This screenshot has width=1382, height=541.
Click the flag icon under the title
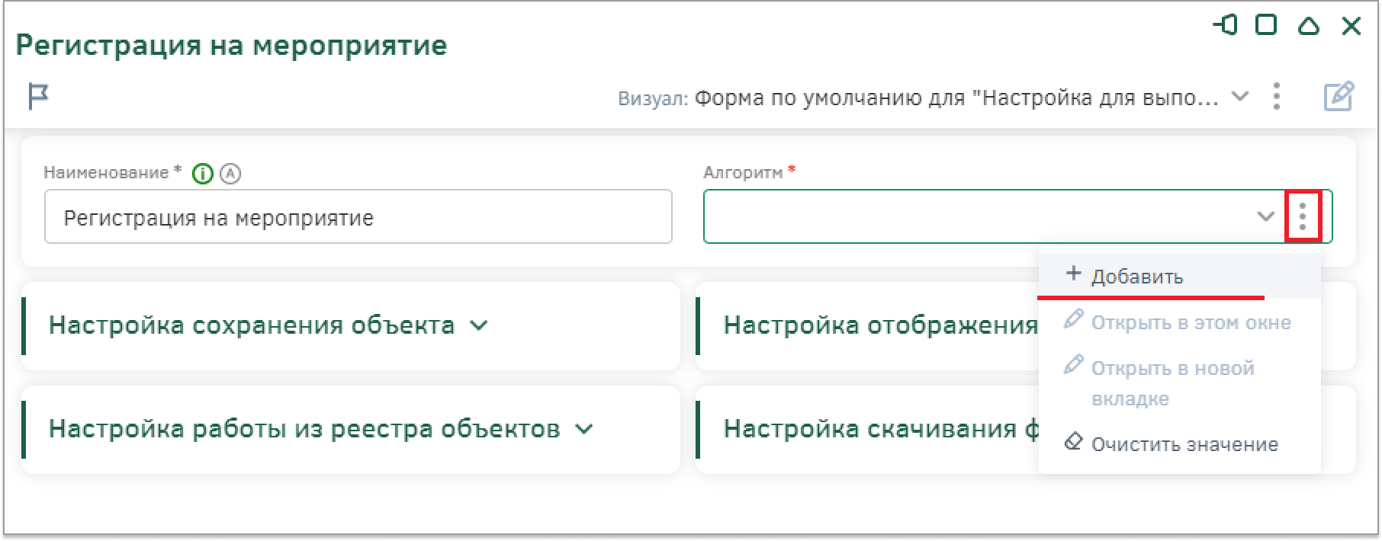coord(38,97)
